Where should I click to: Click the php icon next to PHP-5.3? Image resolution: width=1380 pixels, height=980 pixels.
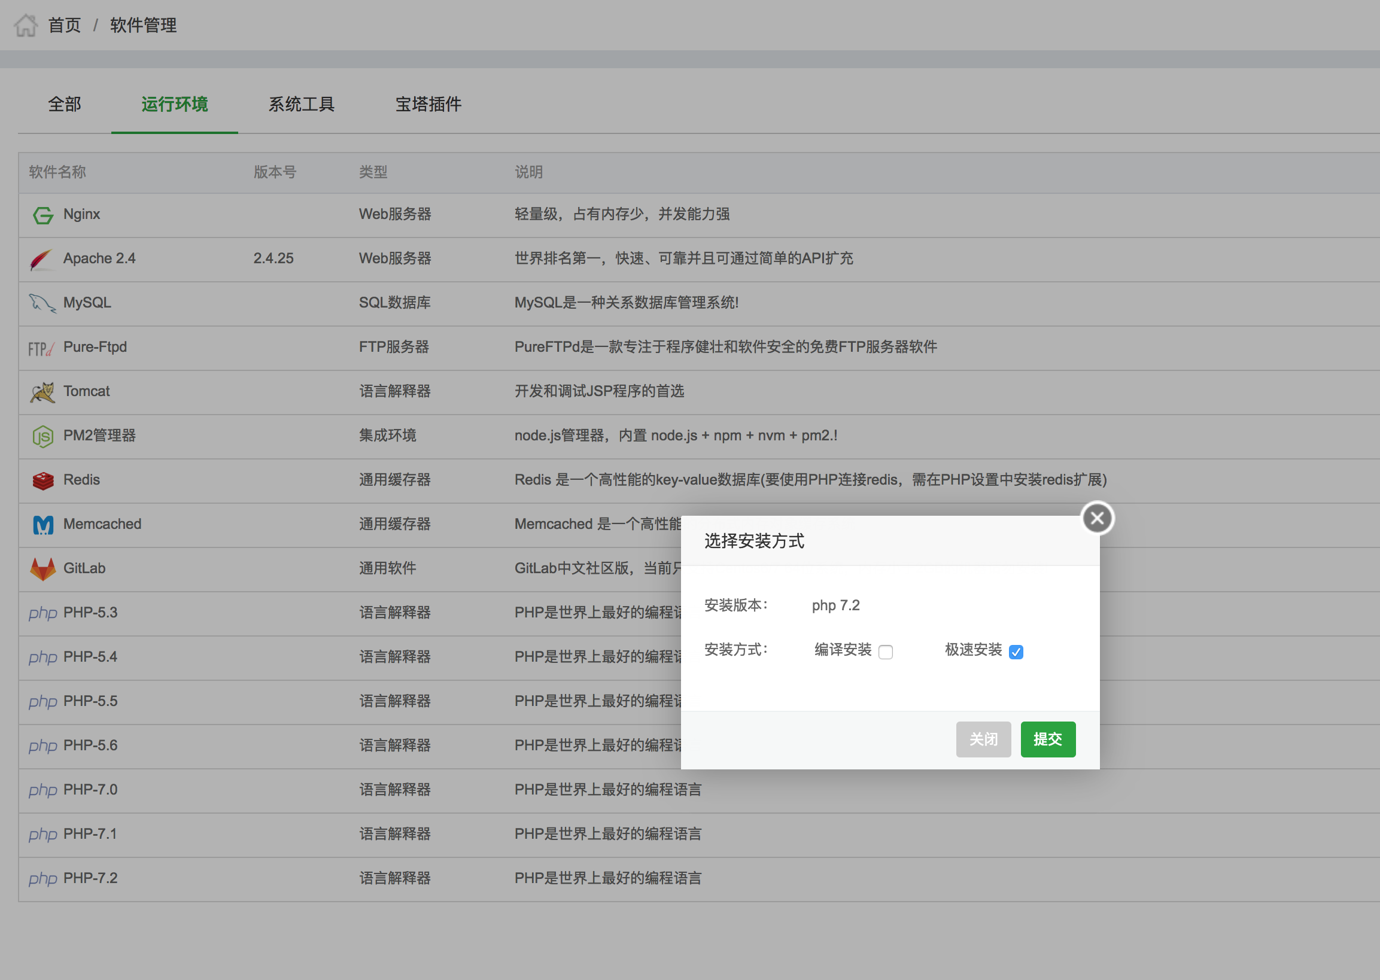pyautogui.click(x=42, y=613)
